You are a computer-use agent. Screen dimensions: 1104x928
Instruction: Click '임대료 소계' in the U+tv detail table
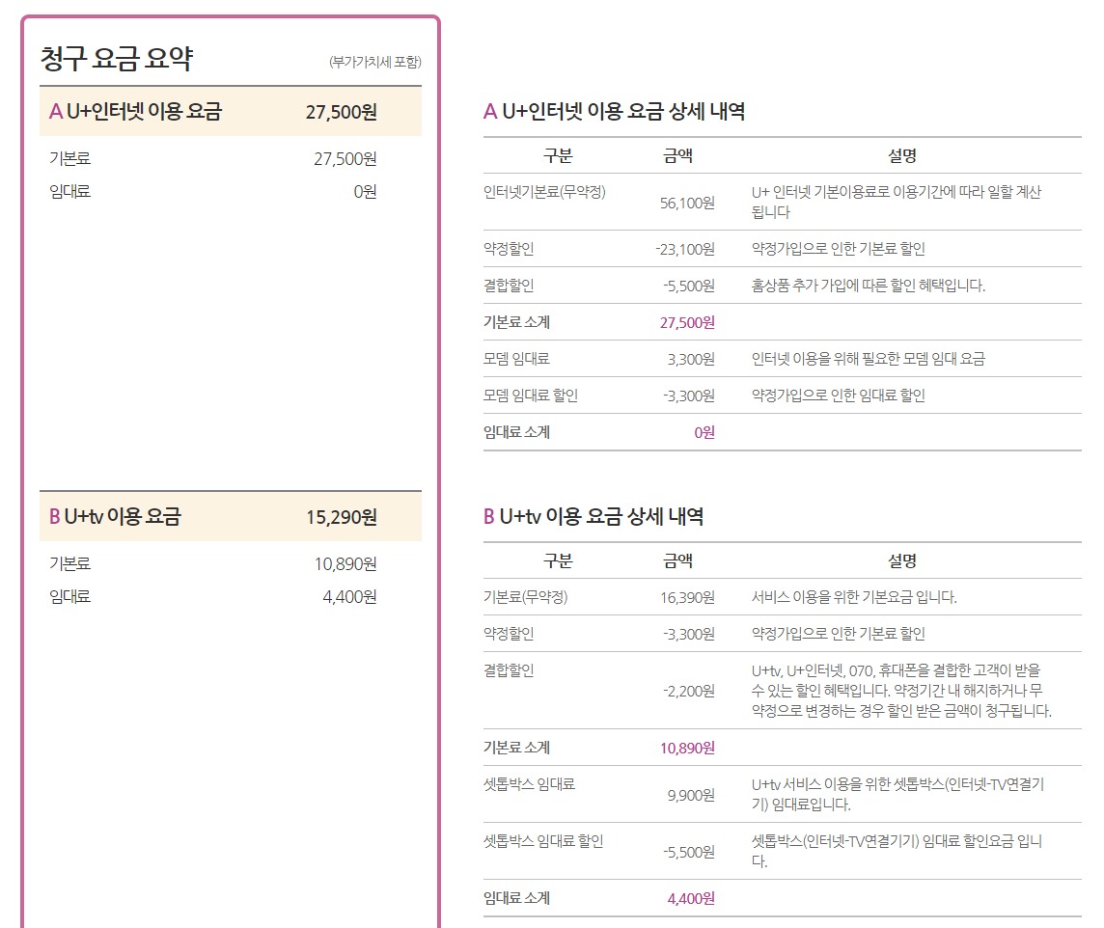pos(517,898)
